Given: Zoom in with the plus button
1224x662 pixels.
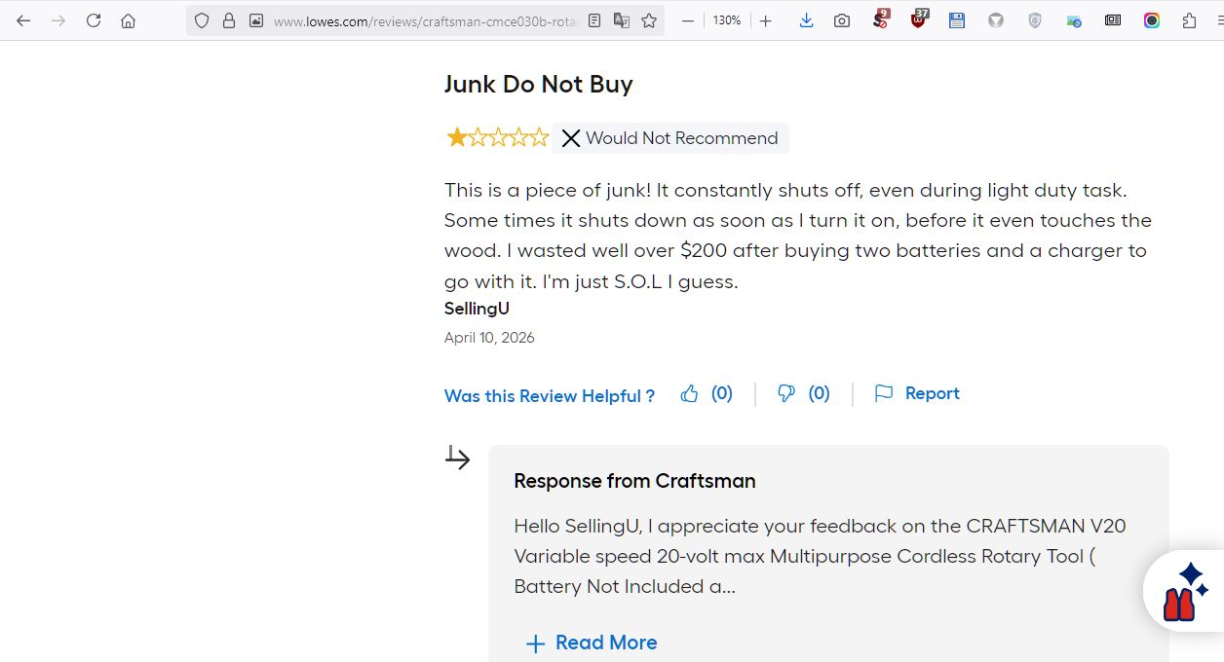Looking at the screenshot, I should 766,20.
